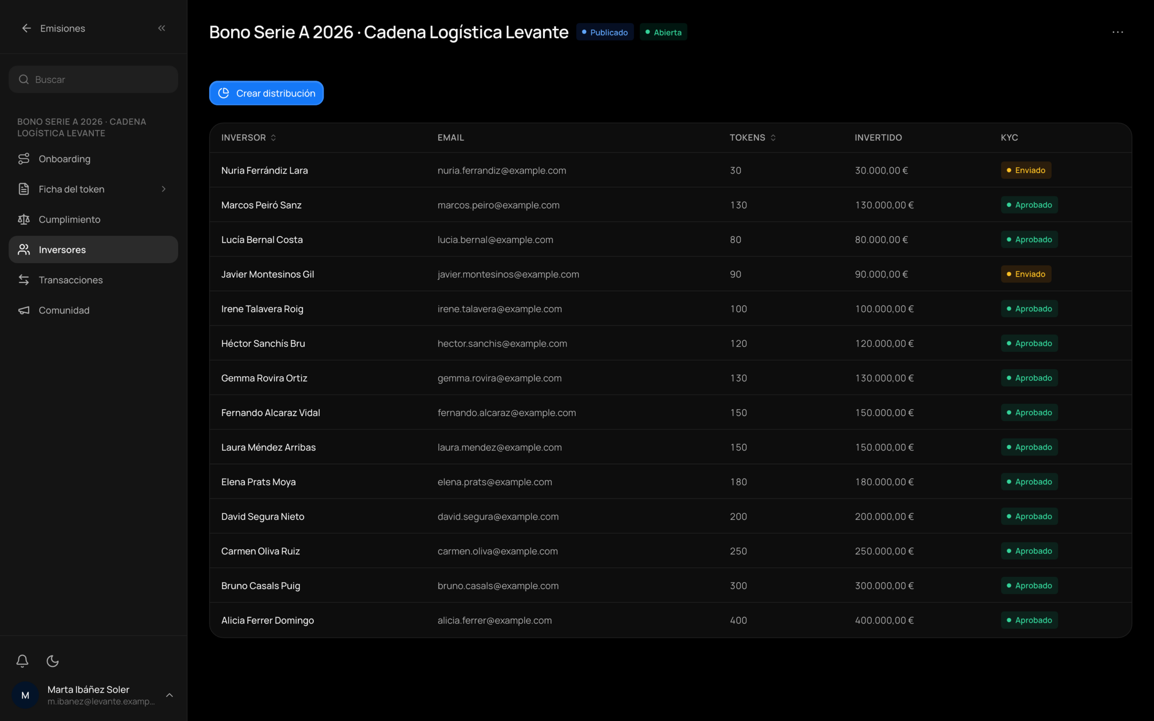The width and height of the screenshot is (1154, 721).
Task: Sort by the INVERSOR column arrows
Action: (273, 137)
